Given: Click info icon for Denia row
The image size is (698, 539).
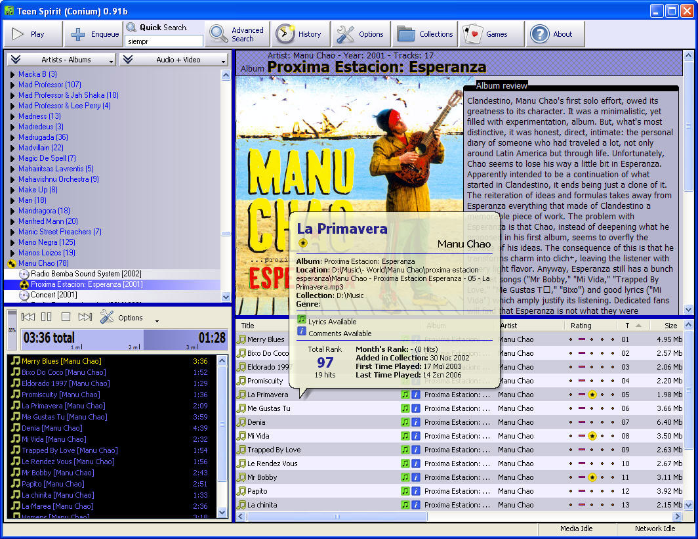Looking at the screenshot, I should pos(416,422).
